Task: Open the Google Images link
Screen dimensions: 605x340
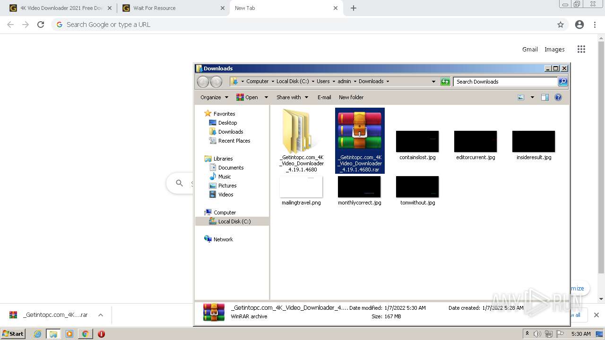Action: 554,49
